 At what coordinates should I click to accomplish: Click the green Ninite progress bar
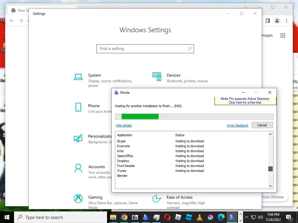coord(140,117)
